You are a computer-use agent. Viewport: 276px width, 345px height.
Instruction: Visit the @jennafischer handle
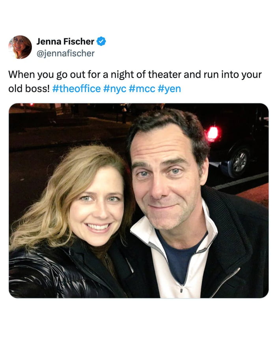pos(65,53)
